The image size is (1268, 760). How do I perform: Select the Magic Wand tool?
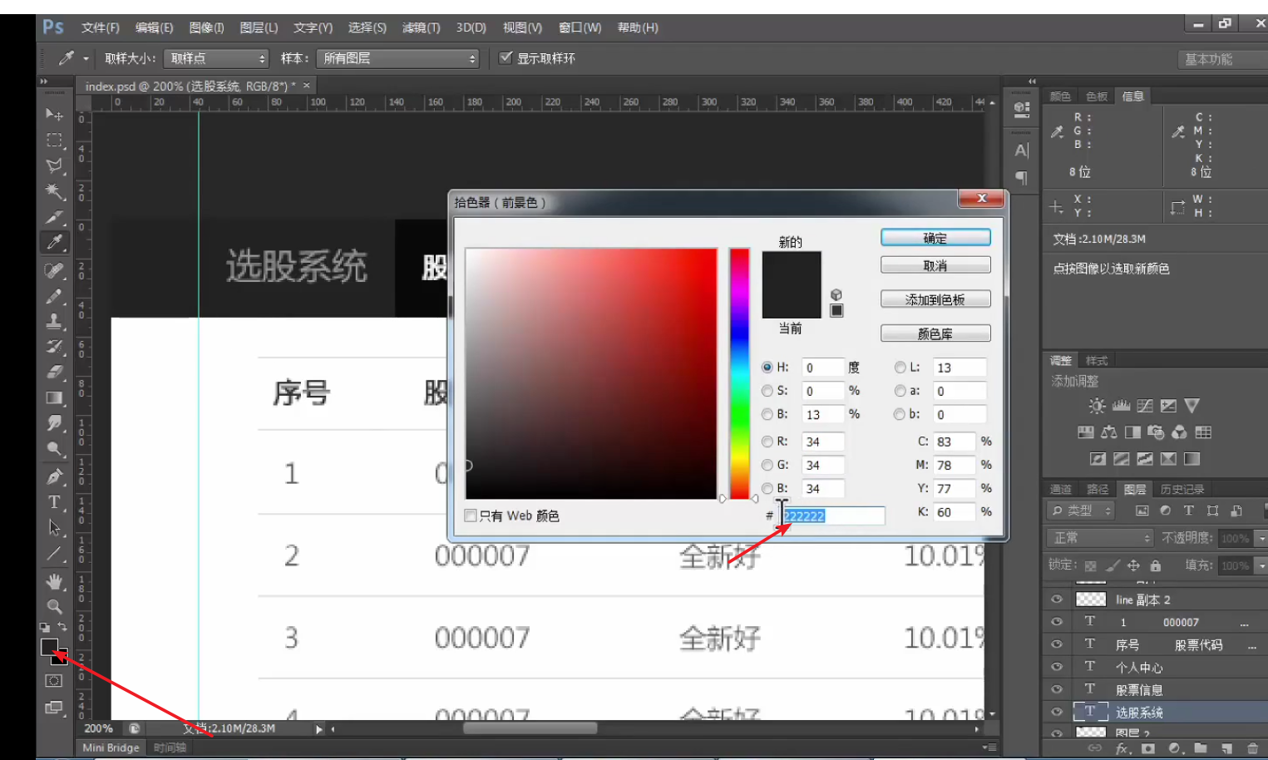point(54,191)
